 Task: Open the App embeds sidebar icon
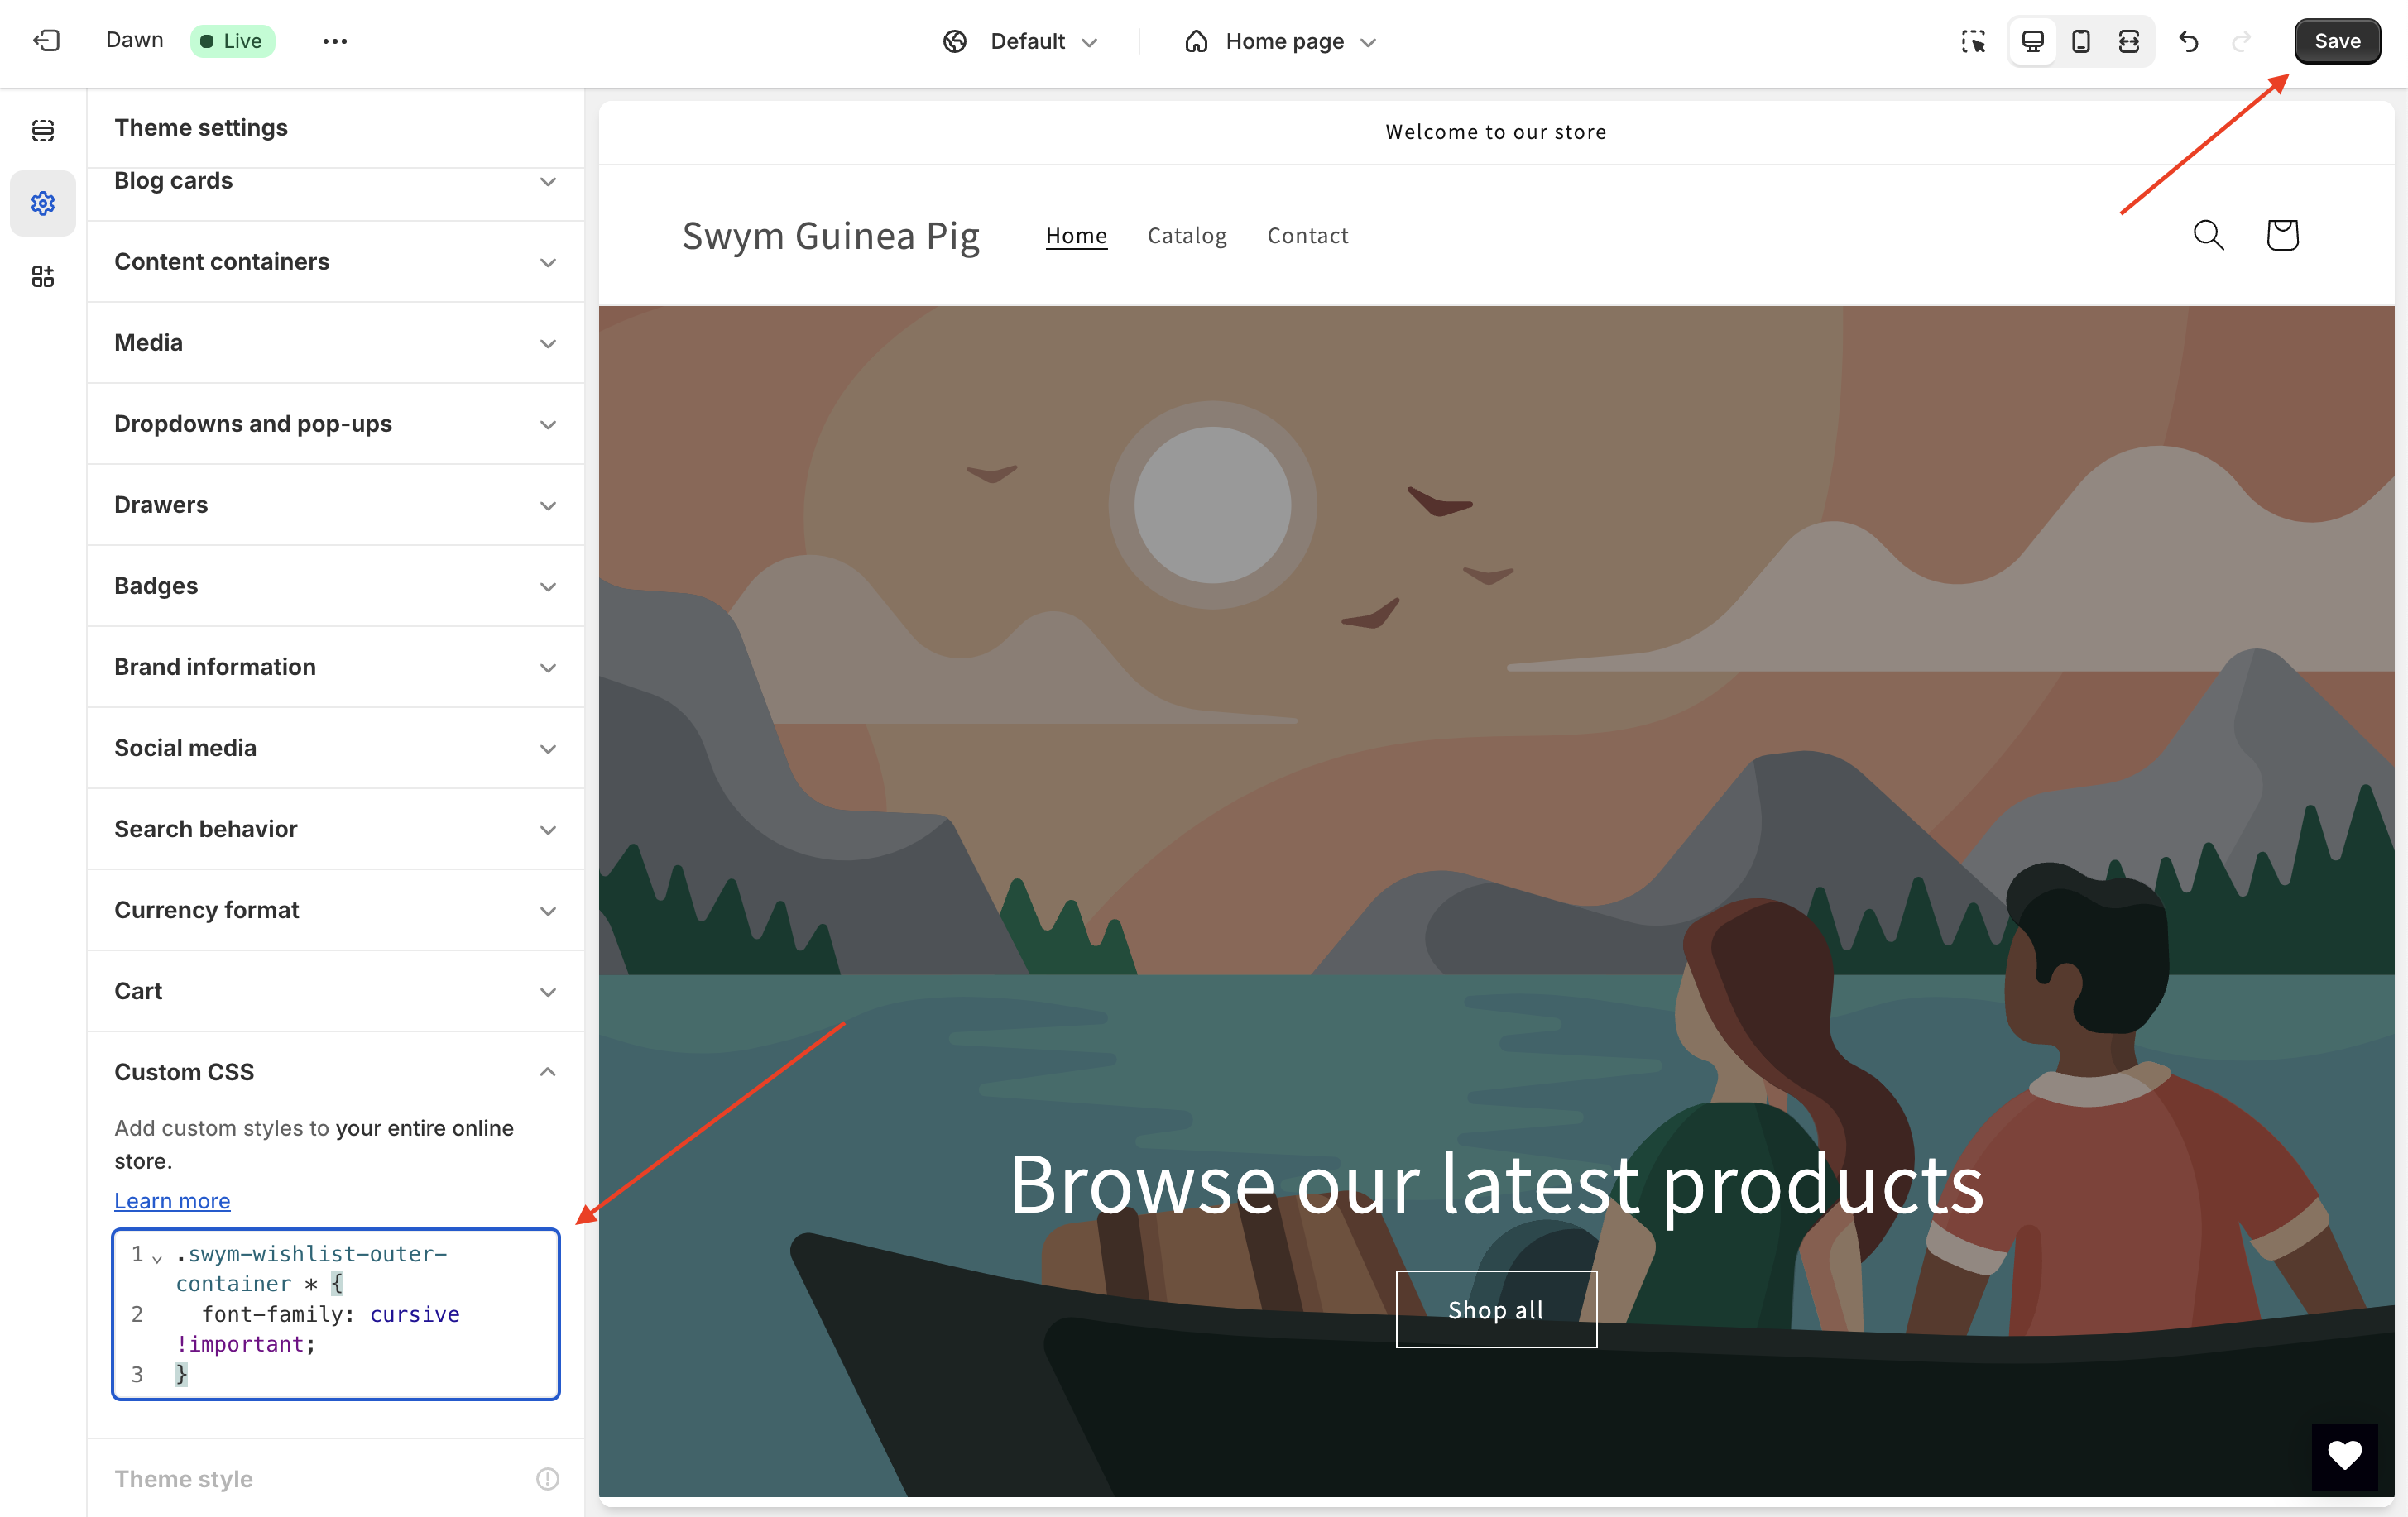(x=43, y=277)
